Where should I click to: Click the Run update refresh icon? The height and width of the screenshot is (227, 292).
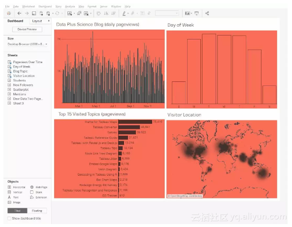click(57, 13)
